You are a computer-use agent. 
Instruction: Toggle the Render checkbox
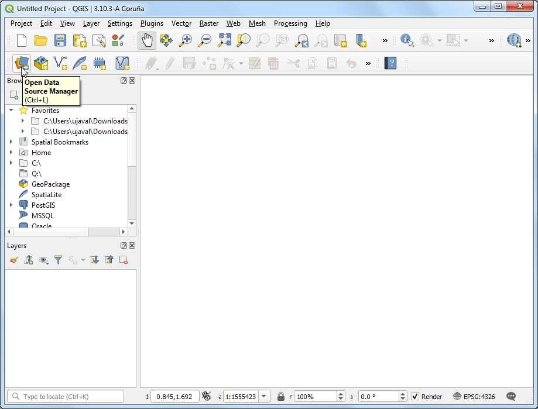415,396
